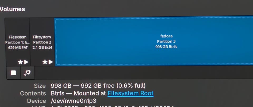Click the Contents field label
Screen dimensions: 253x107
[x=33, y=94]
